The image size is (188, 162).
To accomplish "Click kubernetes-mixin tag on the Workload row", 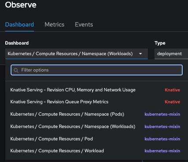I will 162,151.
